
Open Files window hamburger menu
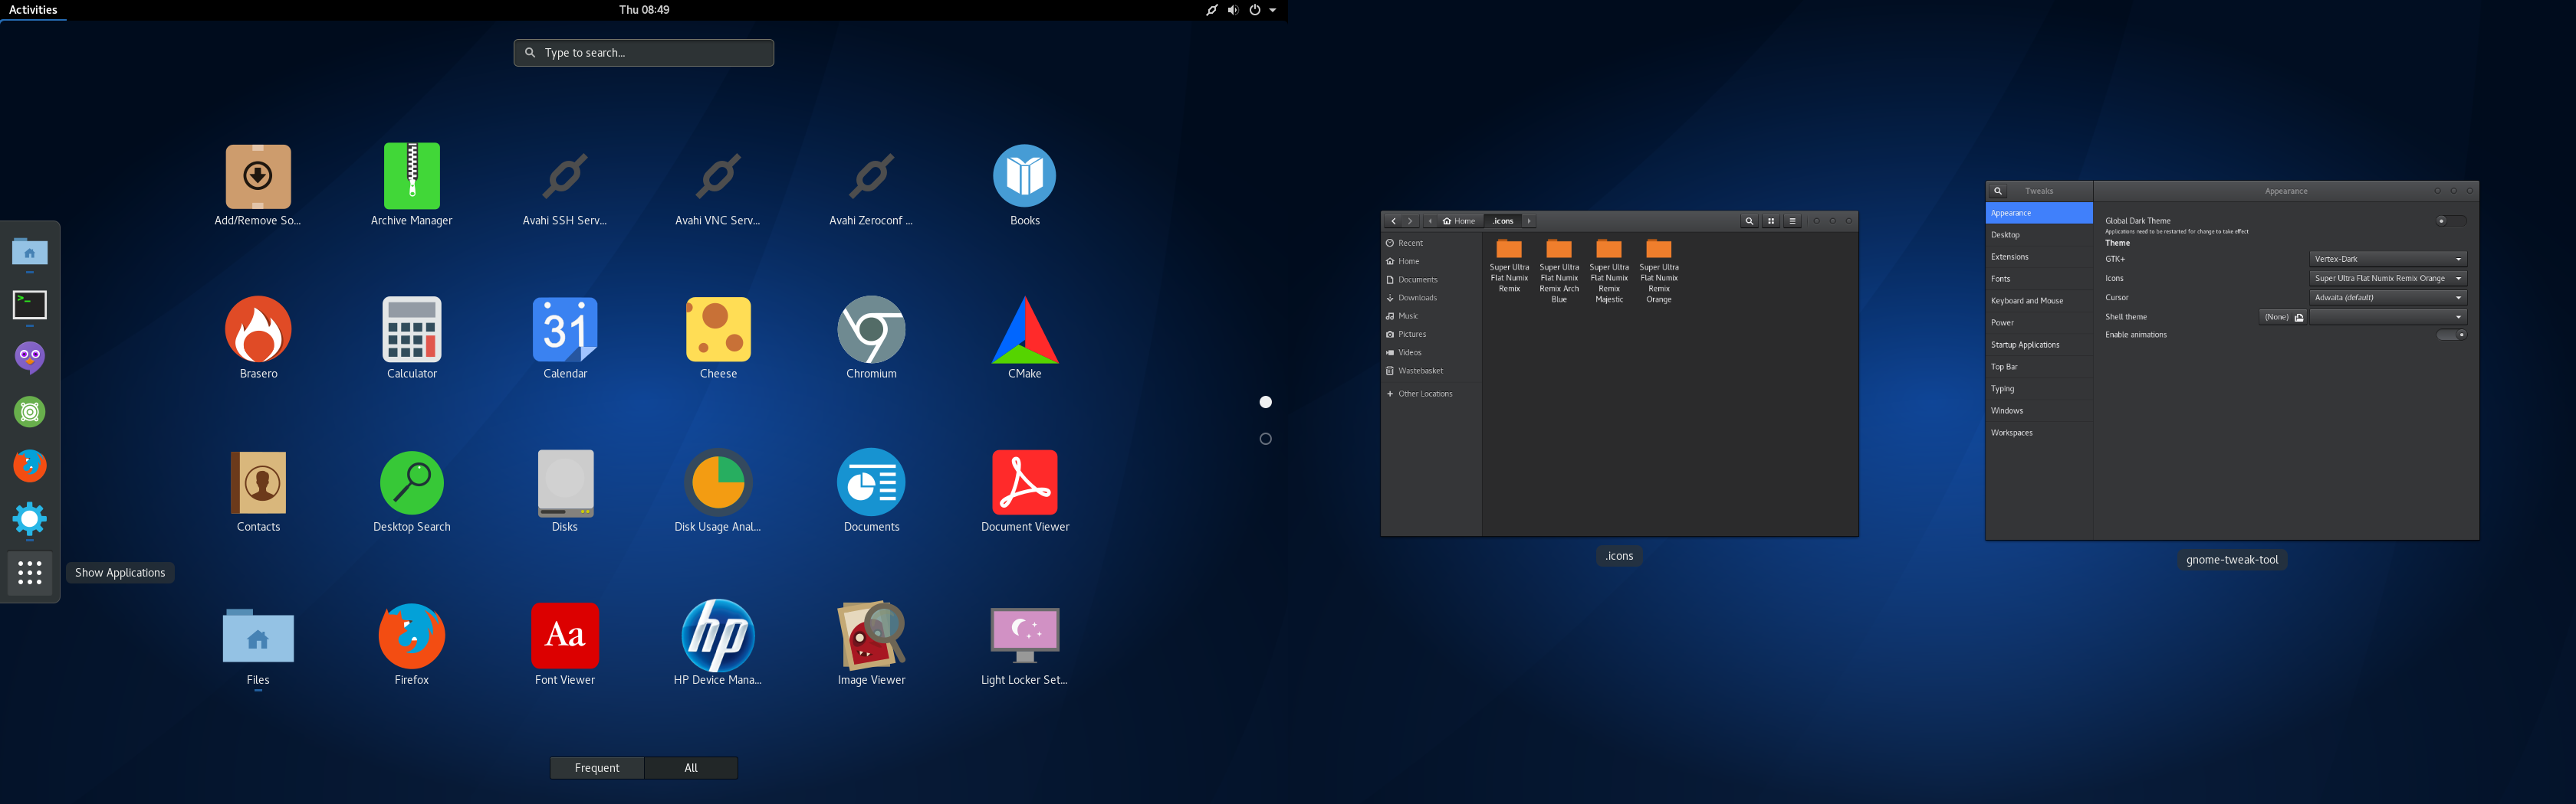[1792, 221]
